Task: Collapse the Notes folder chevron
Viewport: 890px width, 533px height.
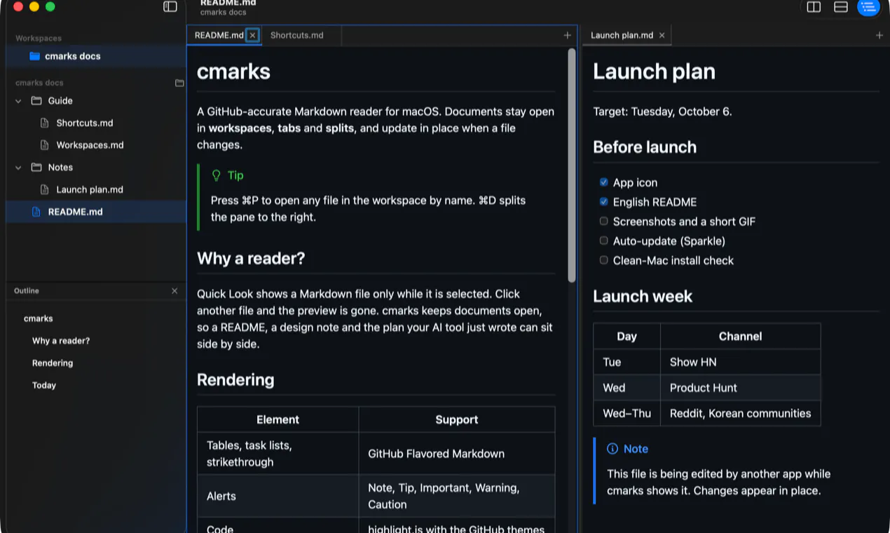Action: point(18,168)
